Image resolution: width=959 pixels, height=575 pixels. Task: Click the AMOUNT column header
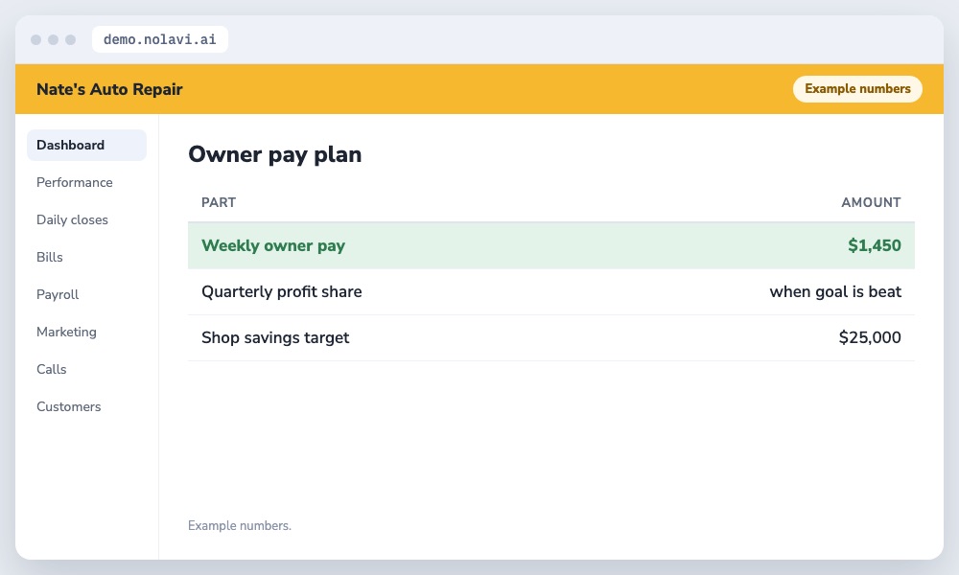(x=871, y=202)
